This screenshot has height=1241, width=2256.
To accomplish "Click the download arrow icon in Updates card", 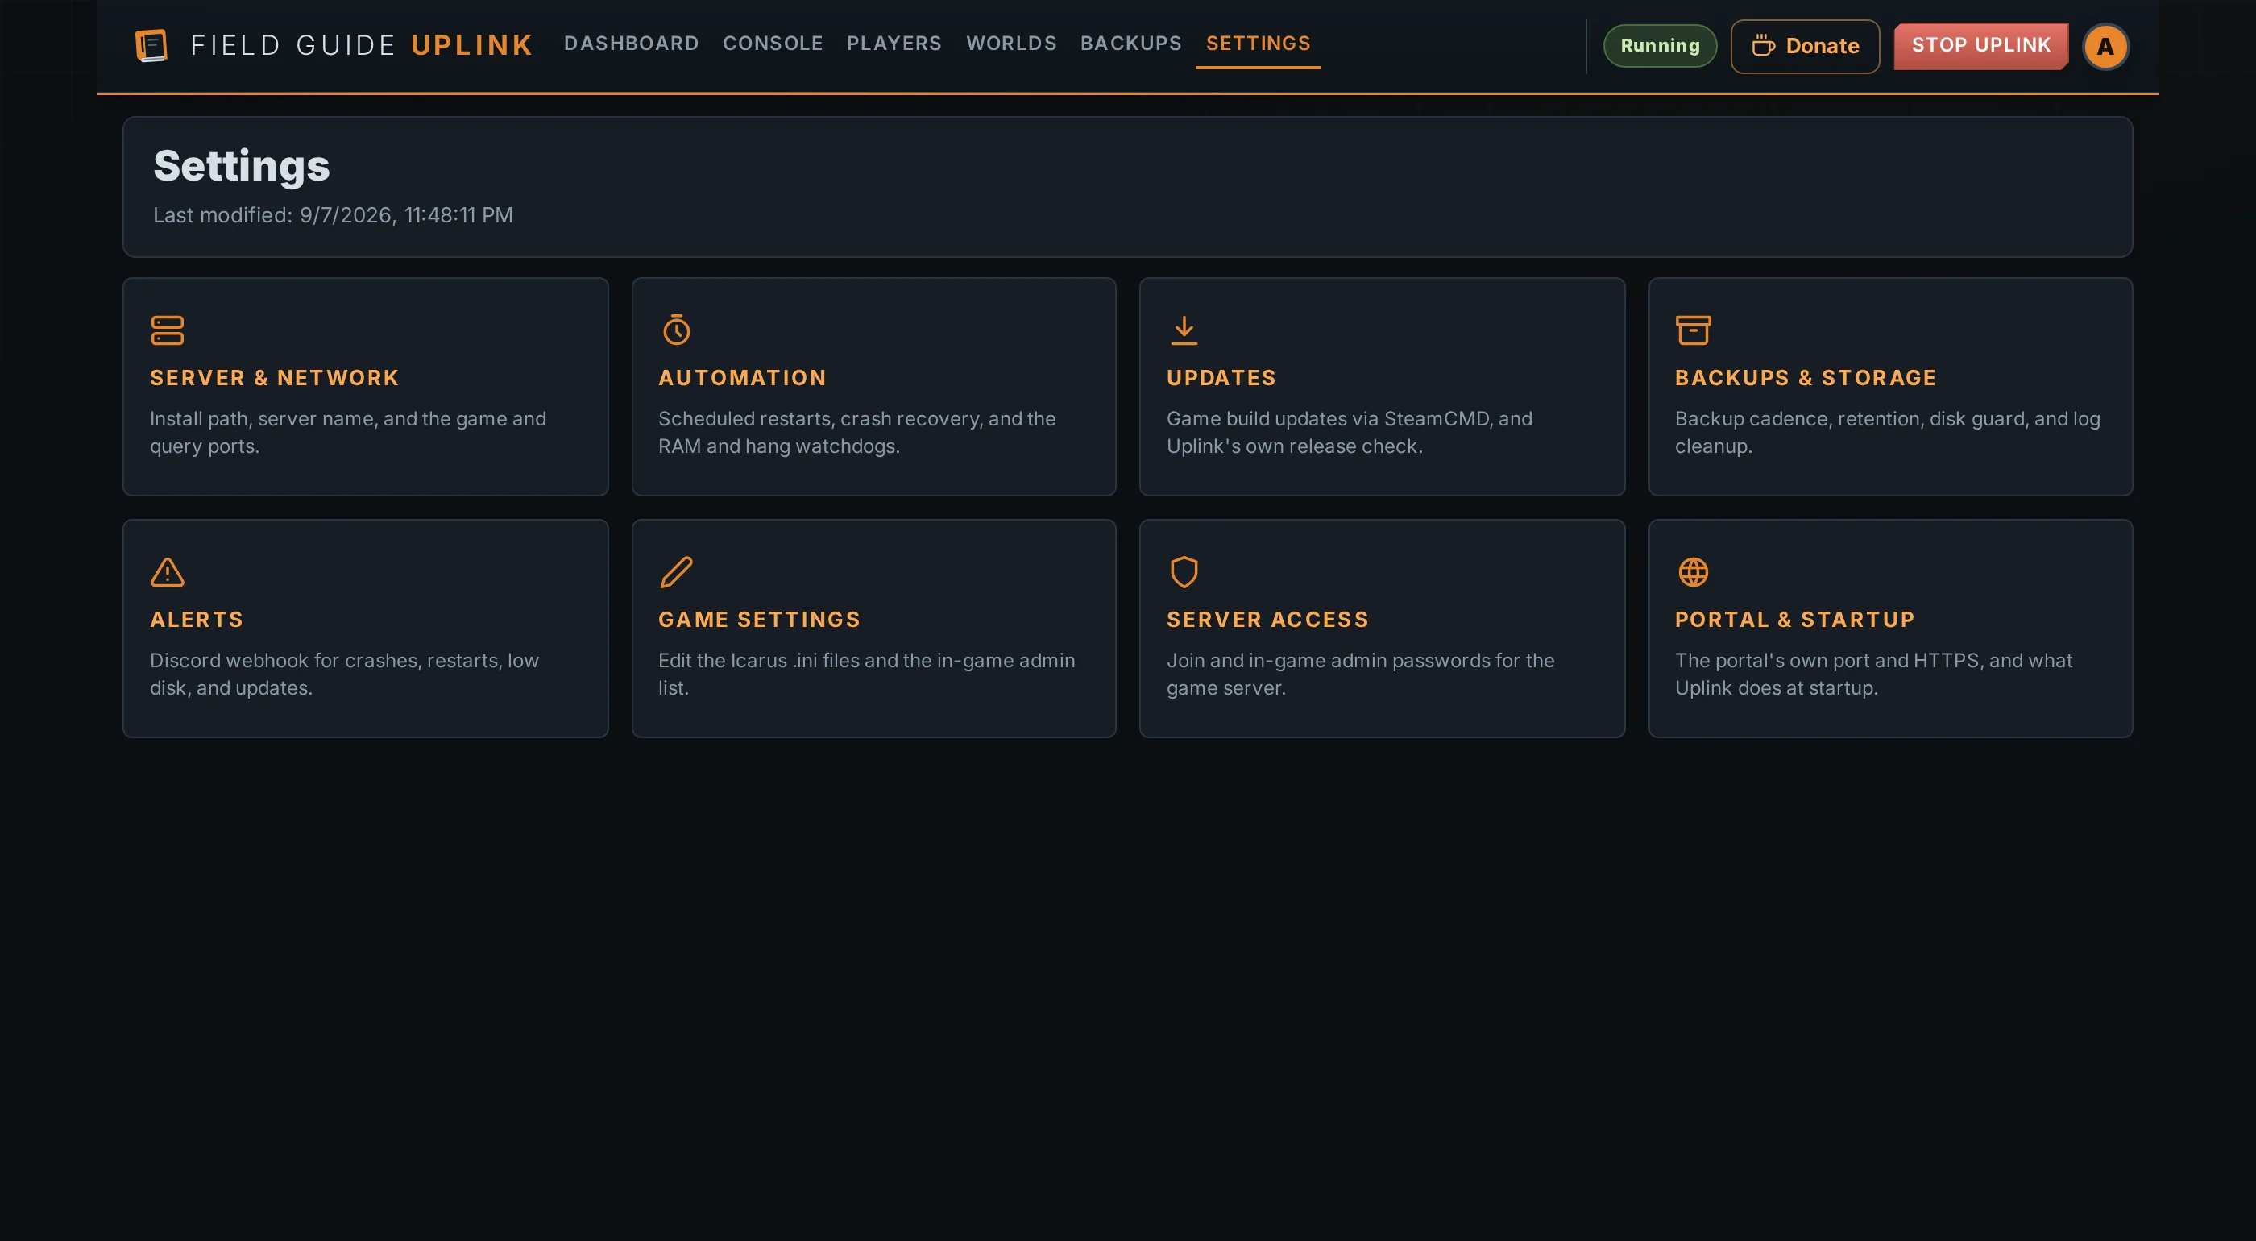I will (1184, 330).
